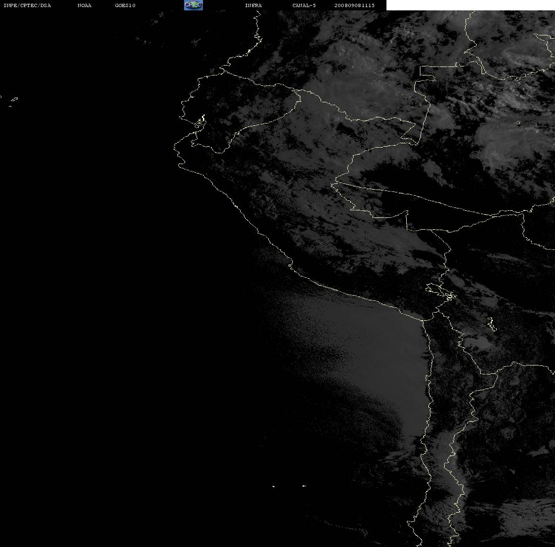Click the small lake outline southeast of Titicaca
The height and width of the screenshot is (547, 555).
(491, 323)
